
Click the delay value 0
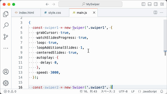[55, 62]
